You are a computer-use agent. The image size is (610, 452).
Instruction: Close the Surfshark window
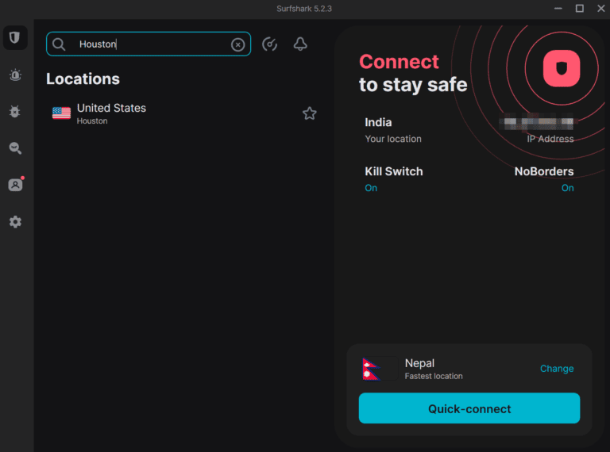(x=600, y=9)
